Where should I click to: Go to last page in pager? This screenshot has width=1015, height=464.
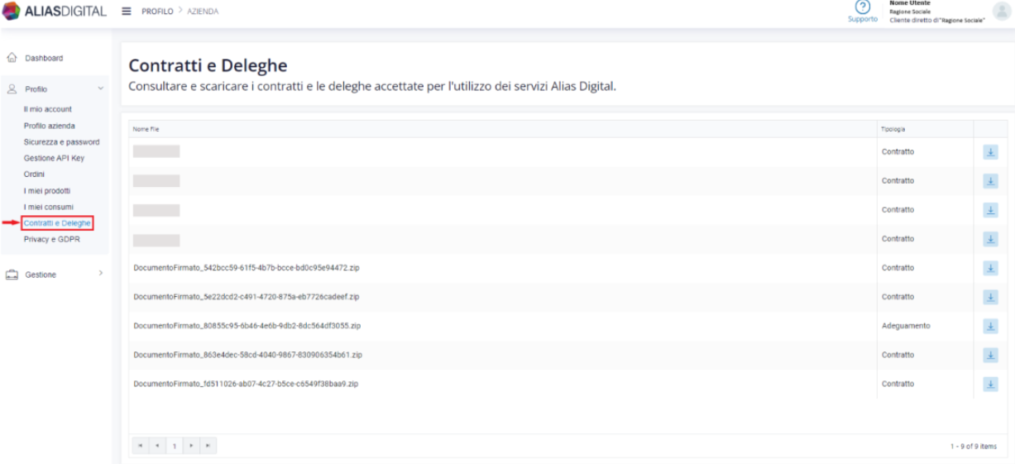point(208,446)
